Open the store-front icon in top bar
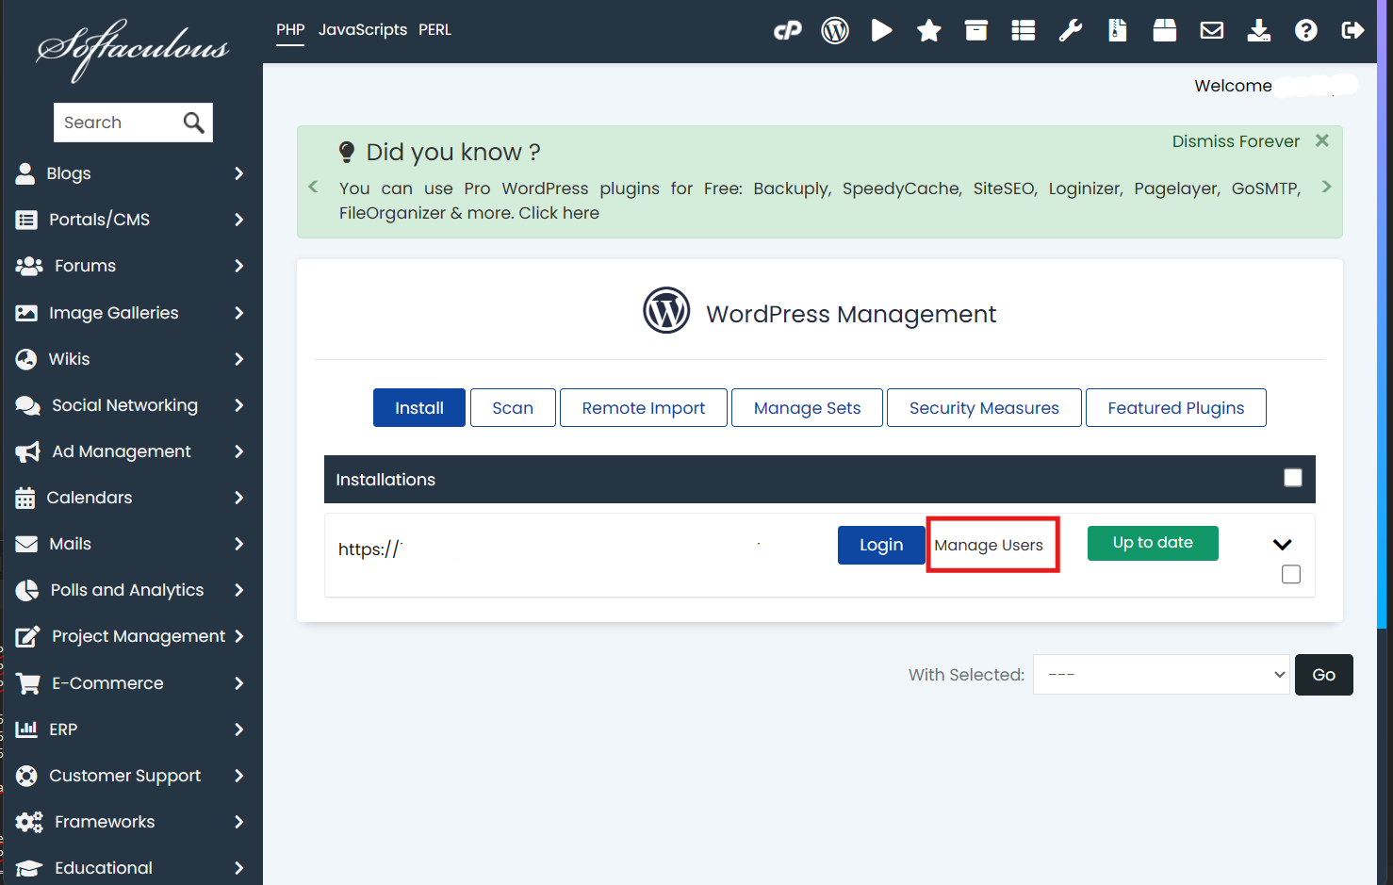 1165,31
